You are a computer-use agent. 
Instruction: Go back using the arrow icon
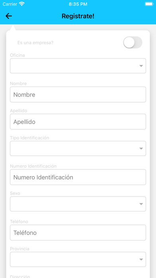pos(9,16)
